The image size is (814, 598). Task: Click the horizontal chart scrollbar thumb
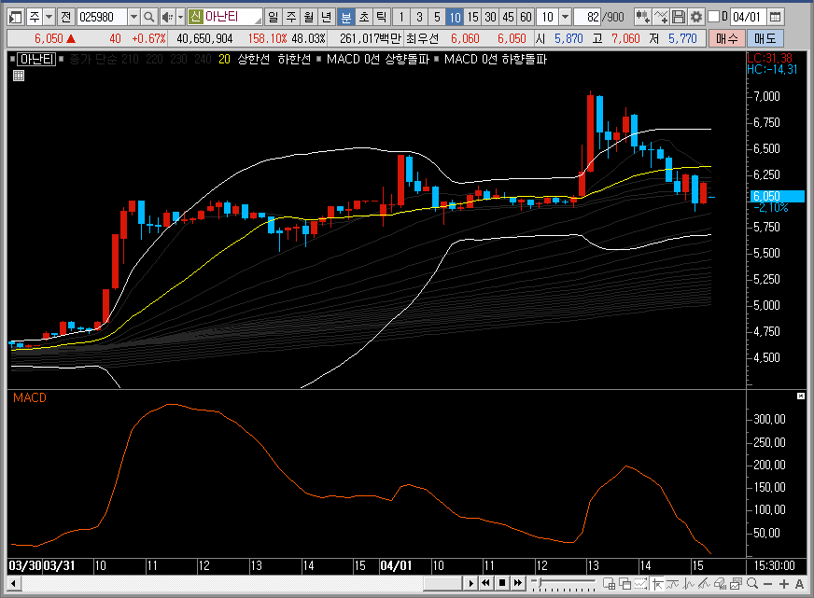click(x=442, y=583)
